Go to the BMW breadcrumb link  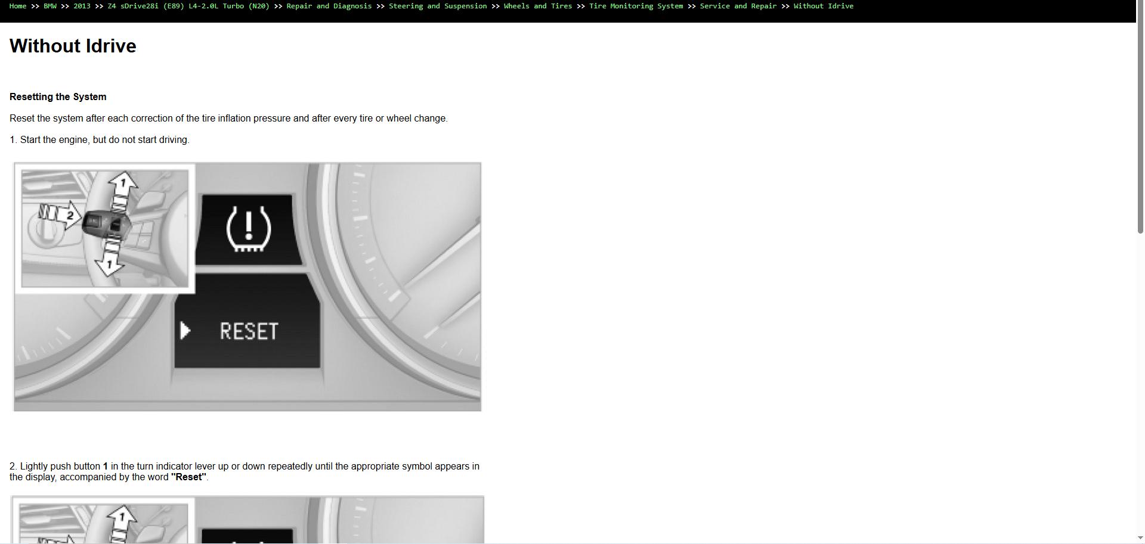50,6
